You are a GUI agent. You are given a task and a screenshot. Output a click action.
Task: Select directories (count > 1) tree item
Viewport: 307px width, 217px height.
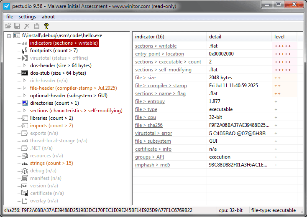pos(54,103)
